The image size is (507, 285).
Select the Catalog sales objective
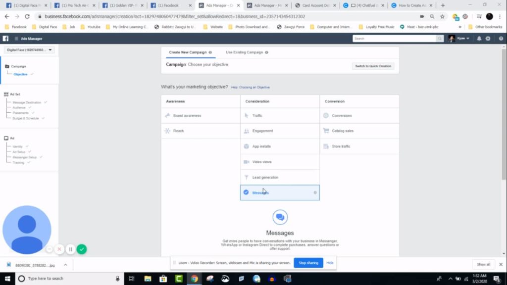(x=359, y=131)
